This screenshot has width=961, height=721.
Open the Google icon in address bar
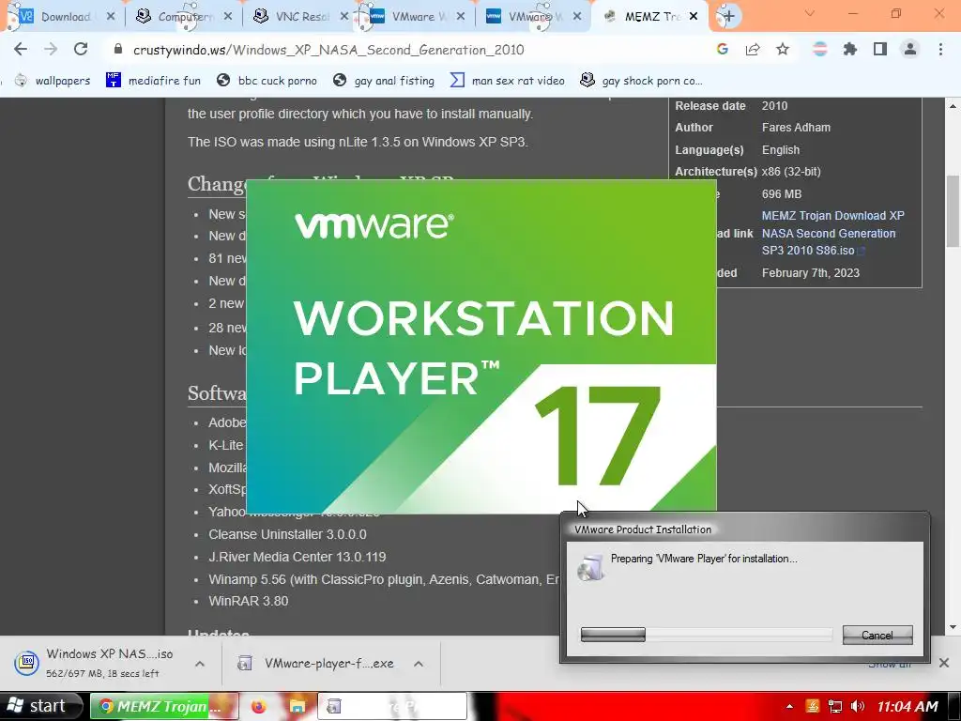click(723, 49)
